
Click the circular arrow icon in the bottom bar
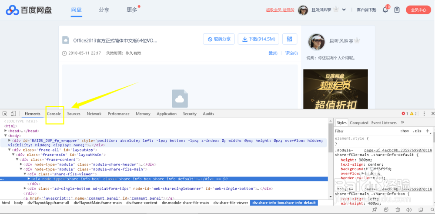coord(386,210)
